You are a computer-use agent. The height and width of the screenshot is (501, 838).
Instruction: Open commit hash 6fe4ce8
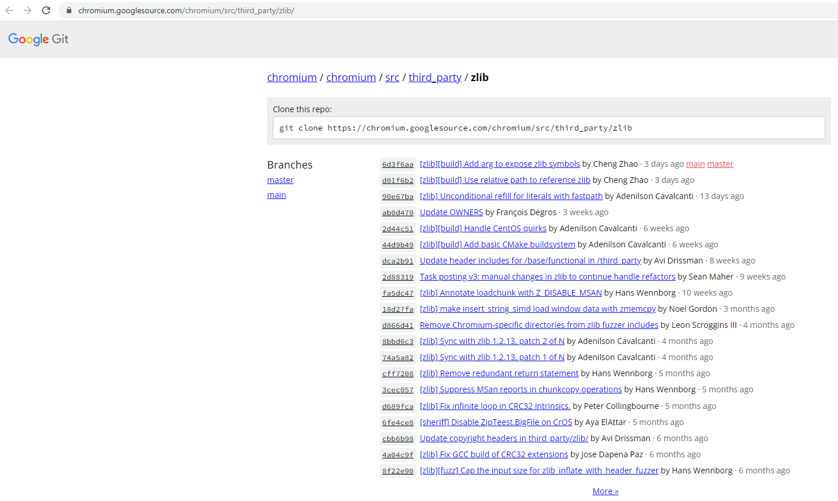click(398, 422)
